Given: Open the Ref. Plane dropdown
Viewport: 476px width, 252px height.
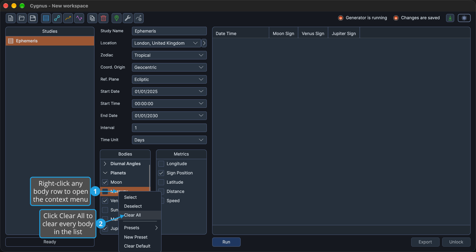Looking at the screenshot, I should (x=169, y=79).
